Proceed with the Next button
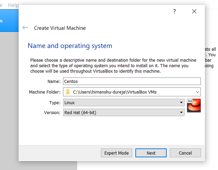218x170 pixels. click(151, 153)
